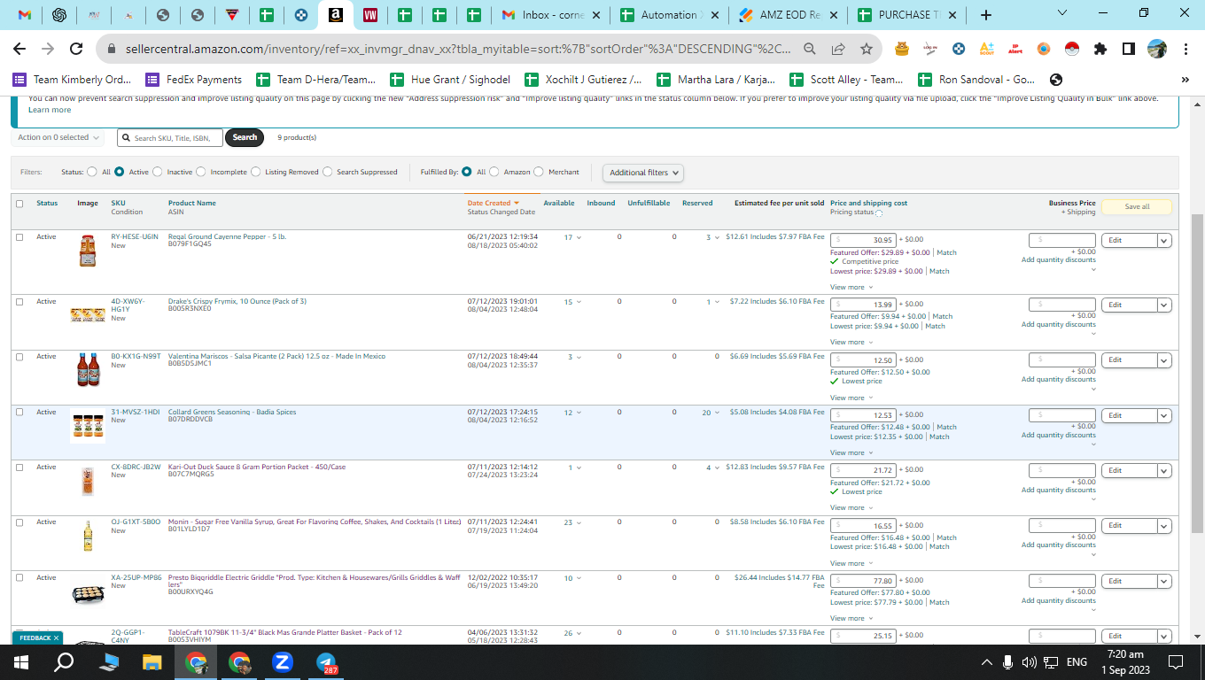Viewport: 1205px width, 680px height.
Task: Open Telegram from the taskbar
Action: pyautogui.click(x=327, y=661)
